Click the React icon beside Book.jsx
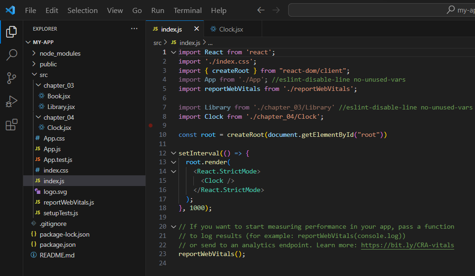The width and height of the screenshot is (475, 276). pyautogui.click(x=41, y=96)
